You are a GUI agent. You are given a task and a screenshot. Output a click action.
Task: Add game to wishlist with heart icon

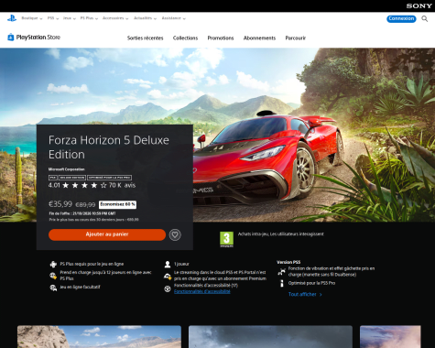coord(175,234)
